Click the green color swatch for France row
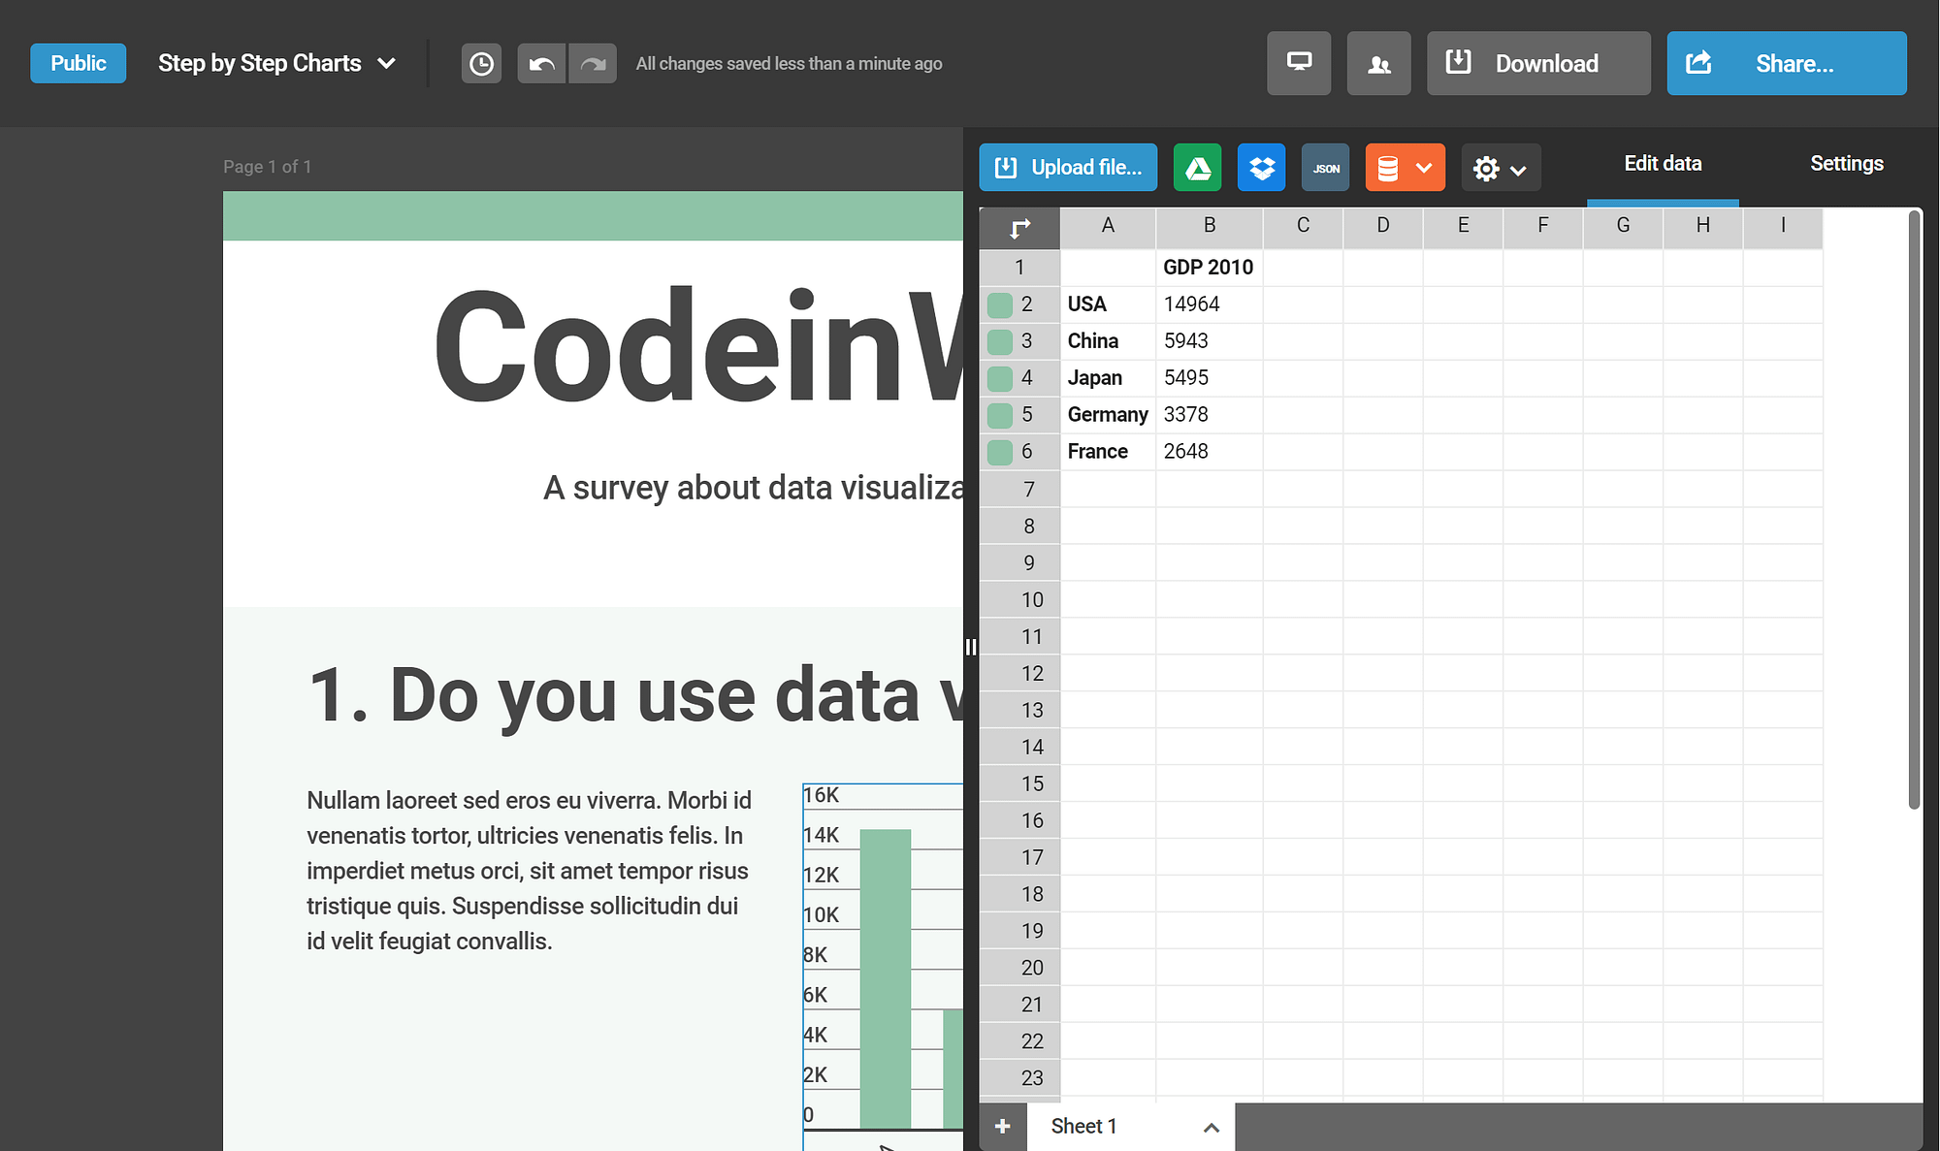1940x1151 pixels. pyautogui.click(x=1000, y=453)
